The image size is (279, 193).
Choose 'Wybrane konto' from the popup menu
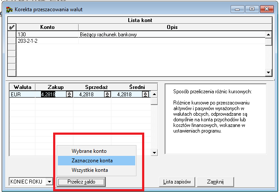tap(96, 151)
